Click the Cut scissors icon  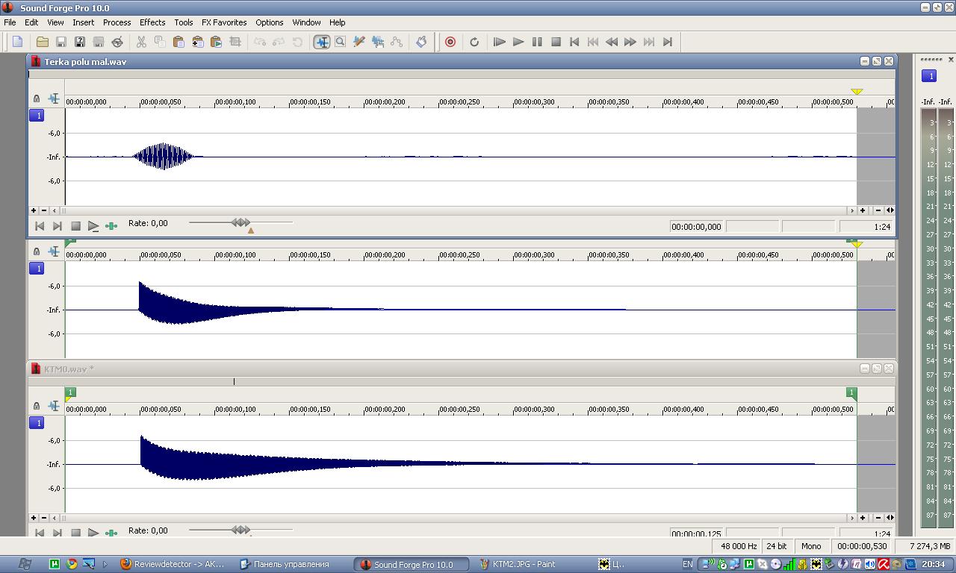pyautogui.click(x=141, y=43)
